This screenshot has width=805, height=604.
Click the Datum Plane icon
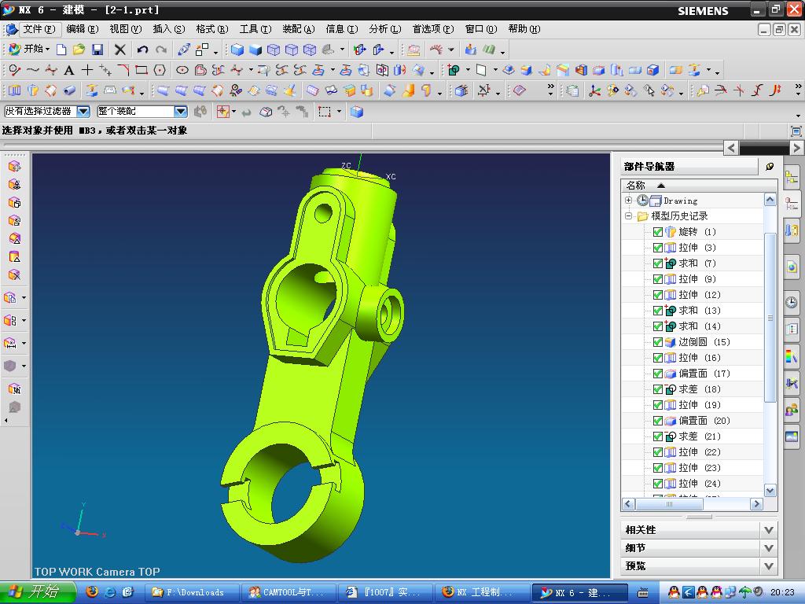tap(482, 70)
